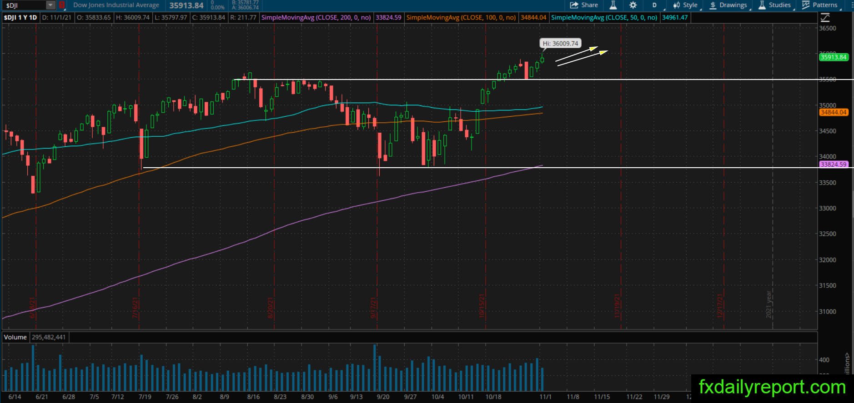
Task: Click the 31000 price axis label
Action: [828, 312]
